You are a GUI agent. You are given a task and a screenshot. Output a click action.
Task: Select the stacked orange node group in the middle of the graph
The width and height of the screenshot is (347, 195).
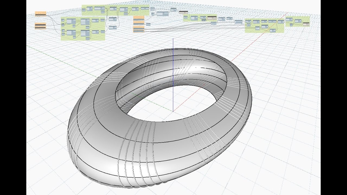[139, 24]
